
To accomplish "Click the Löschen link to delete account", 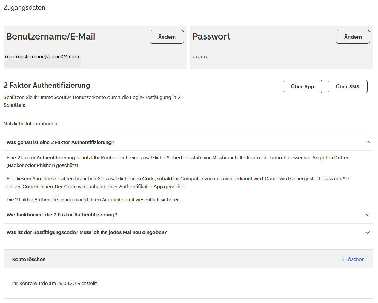I will pos(353,259).
